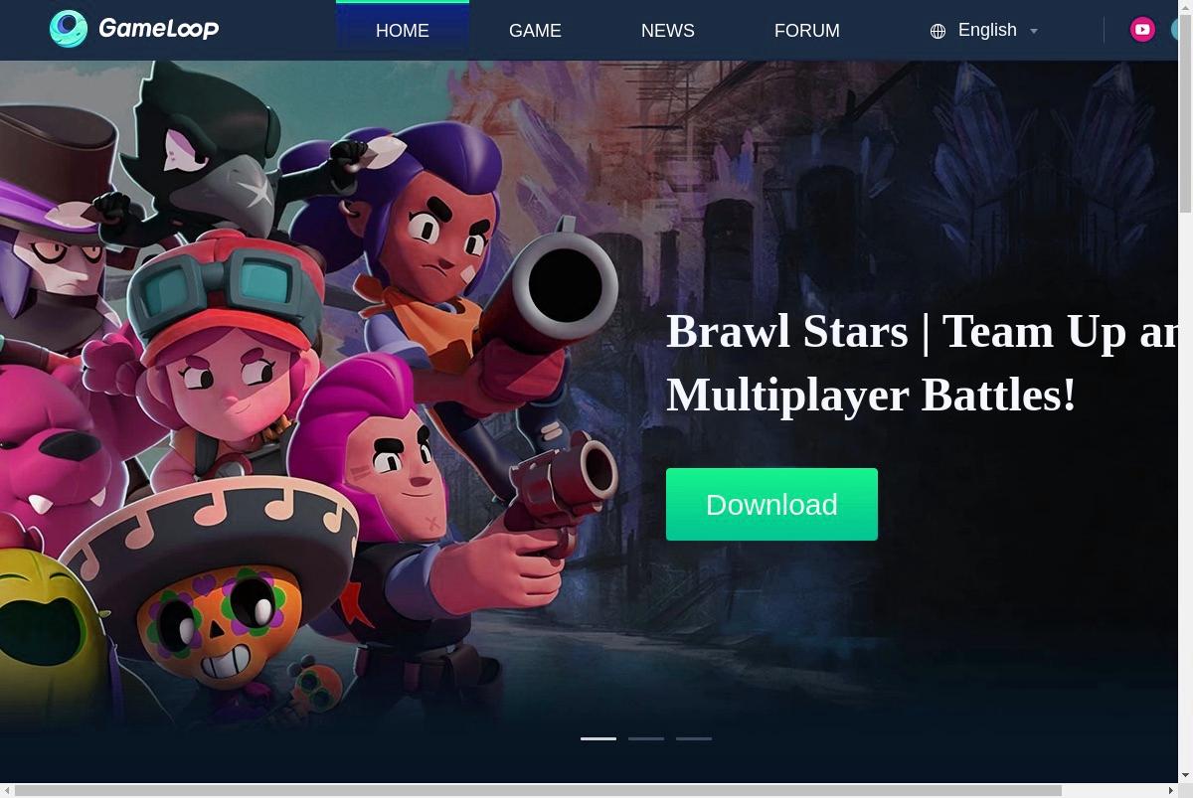Expand the English language dropdown arrow
This screenshot has height=798, width=1193.
click(1034, 31)
